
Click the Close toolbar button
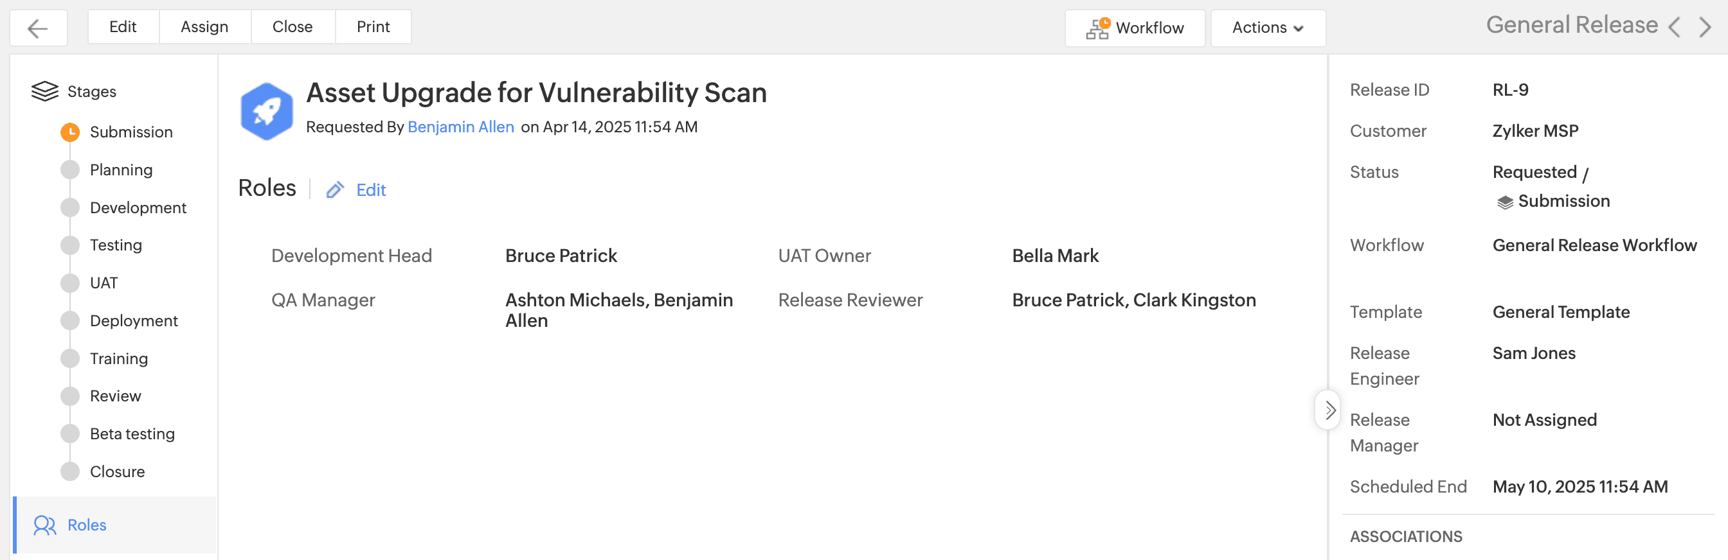click(x=292, y=27)
